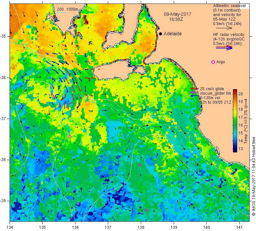Click the blue 0-135m velocity legend arrow

click(x=195, y=96)
